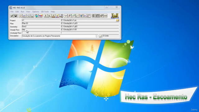This screenshot has width=199, height=112.
Task: Open the Edit menu
Action: pyautogui.click(x=17, y=12)
